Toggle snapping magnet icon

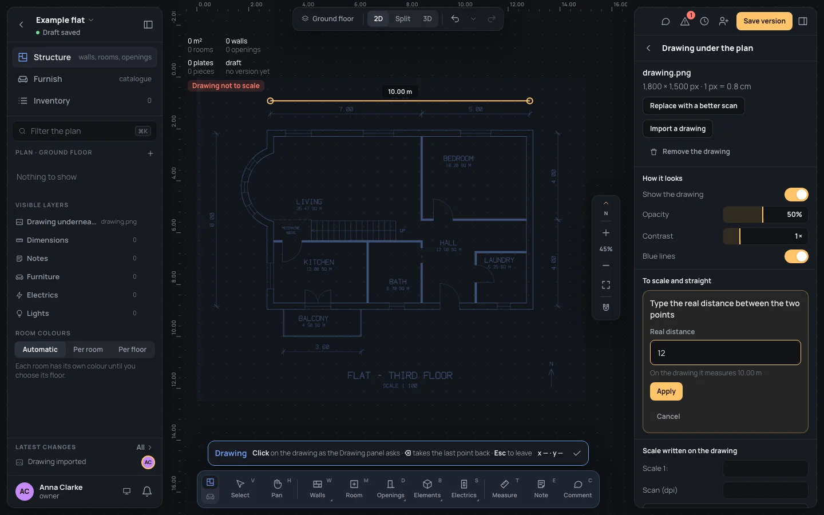[x=606, y=307]
